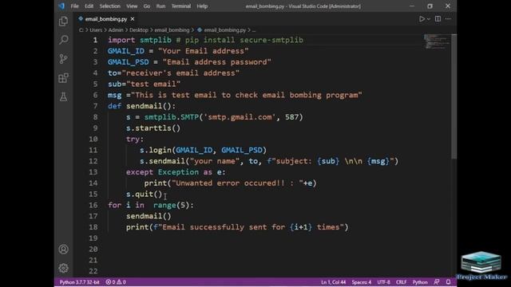This screenshot has width=511, height=287.
Task: Click "test email" subject string
Action: coord(153,84)
